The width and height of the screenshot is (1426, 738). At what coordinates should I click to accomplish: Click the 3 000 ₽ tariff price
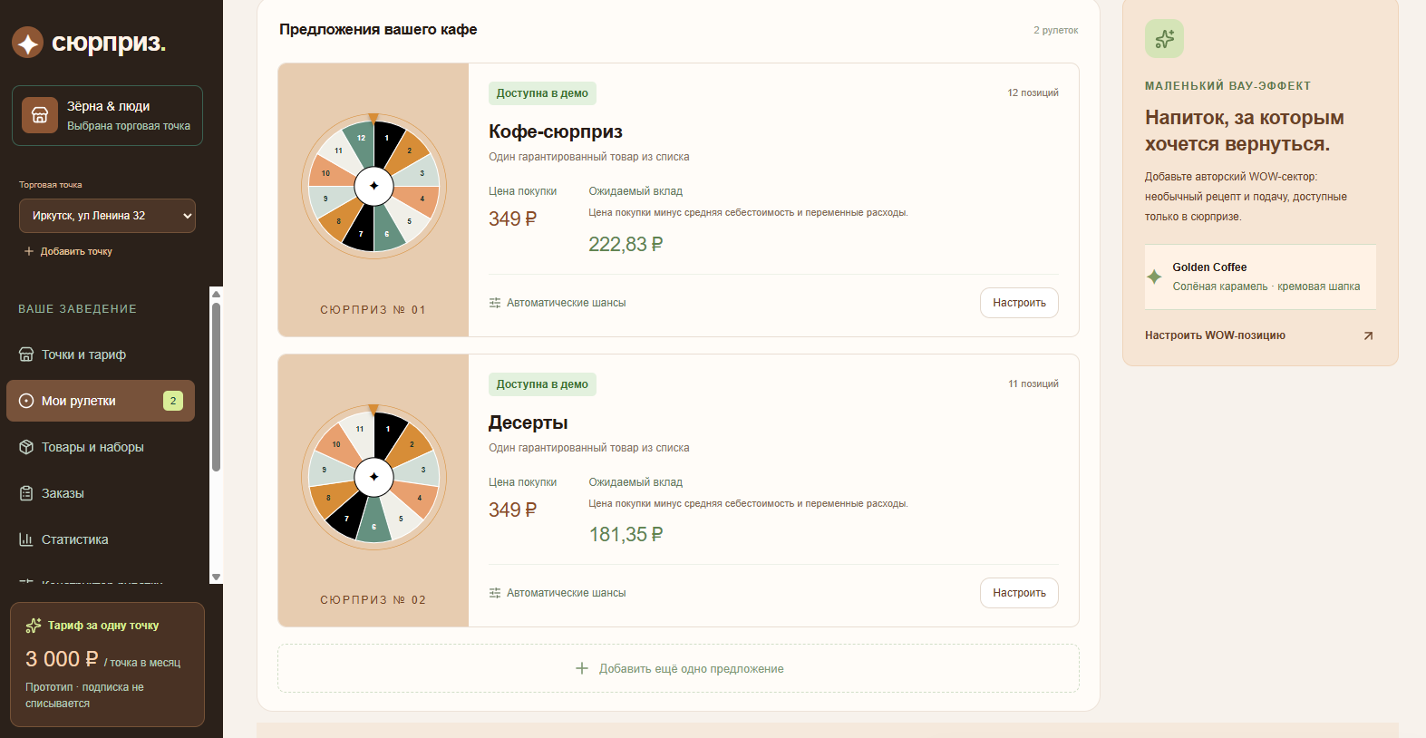(62, 659)
